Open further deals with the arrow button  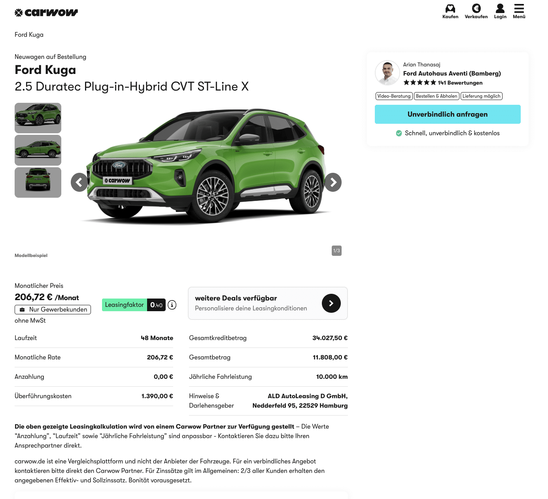[x=331, y=303]
